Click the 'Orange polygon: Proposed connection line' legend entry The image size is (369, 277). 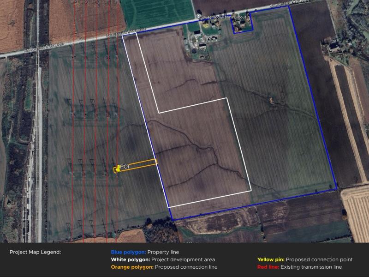[164, 267]
